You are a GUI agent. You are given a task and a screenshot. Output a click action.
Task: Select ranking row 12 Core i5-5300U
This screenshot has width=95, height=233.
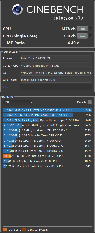click(47, 166)
